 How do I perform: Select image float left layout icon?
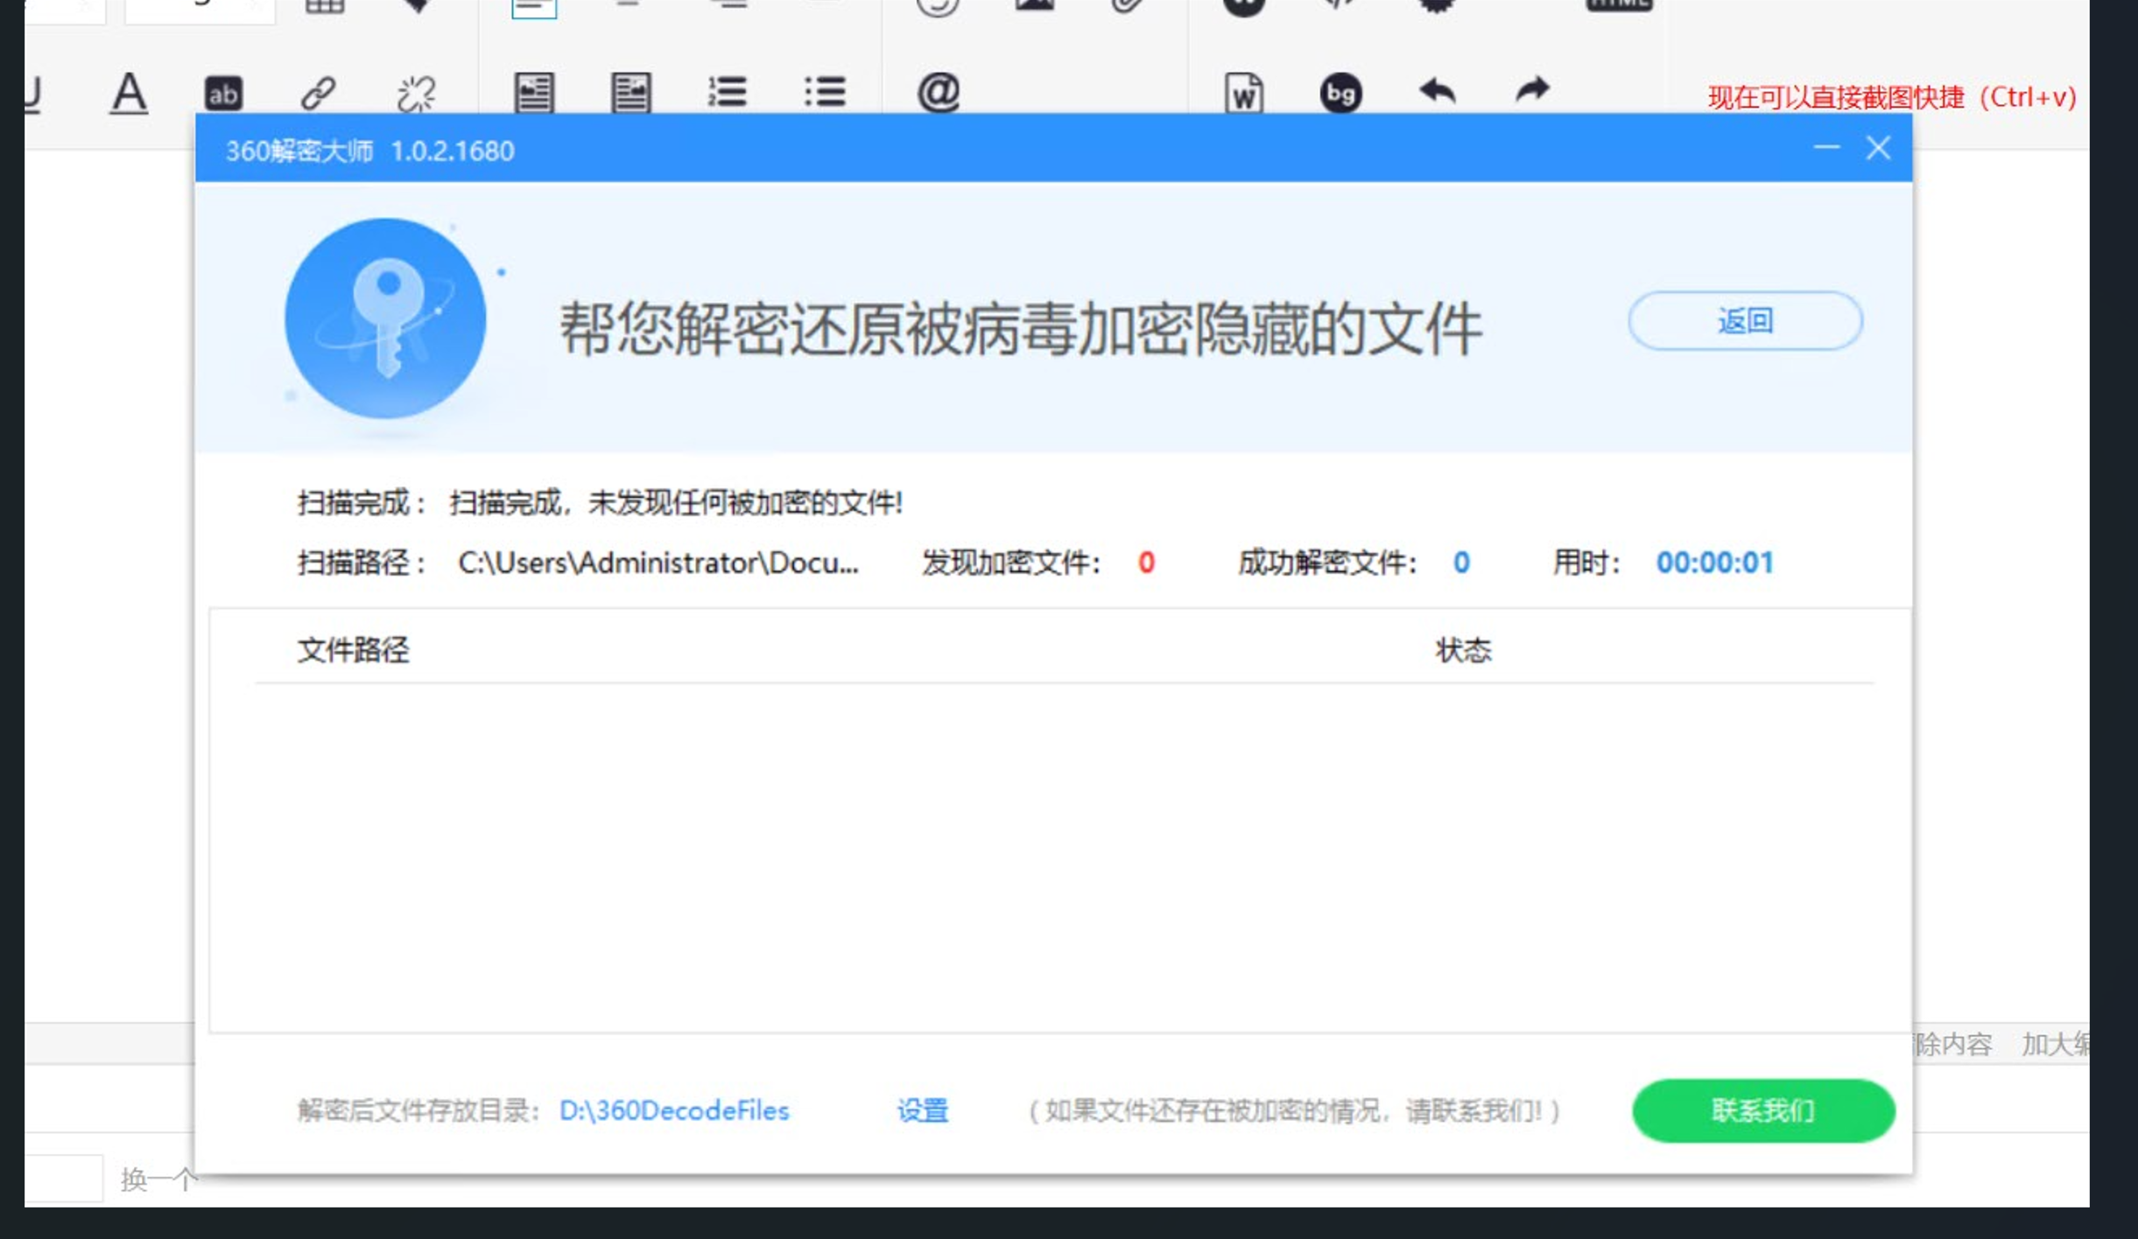534,93
